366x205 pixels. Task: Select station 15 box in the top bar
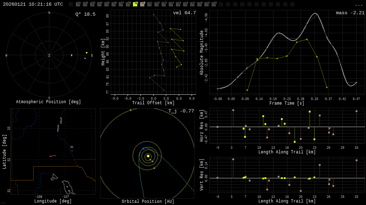[x=178, y=4]
